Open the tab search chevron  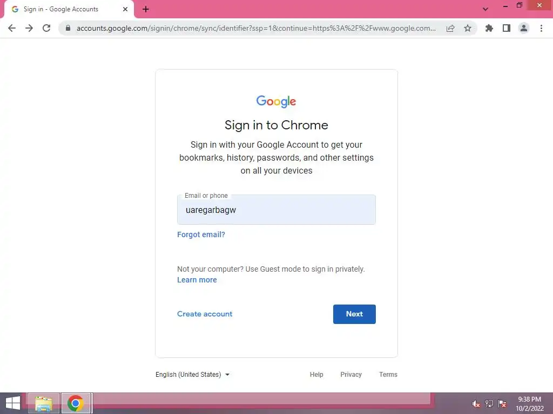pyautogui.click(x=485, y=9)
